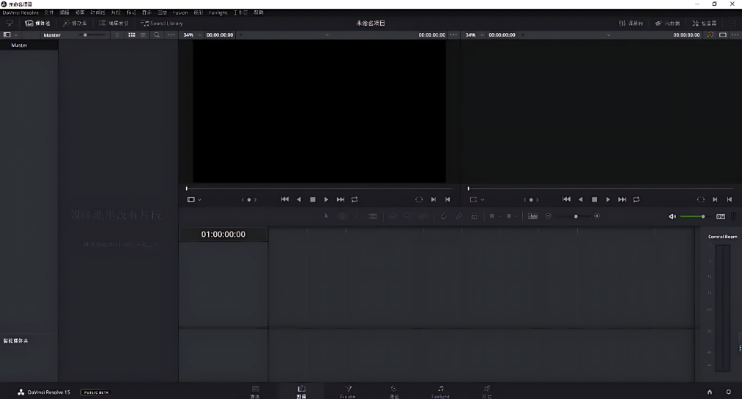The height and width of the screenshot is (399, 742).
Task: Select the trim edit mode tool
Action: click(x=342, y=216)
